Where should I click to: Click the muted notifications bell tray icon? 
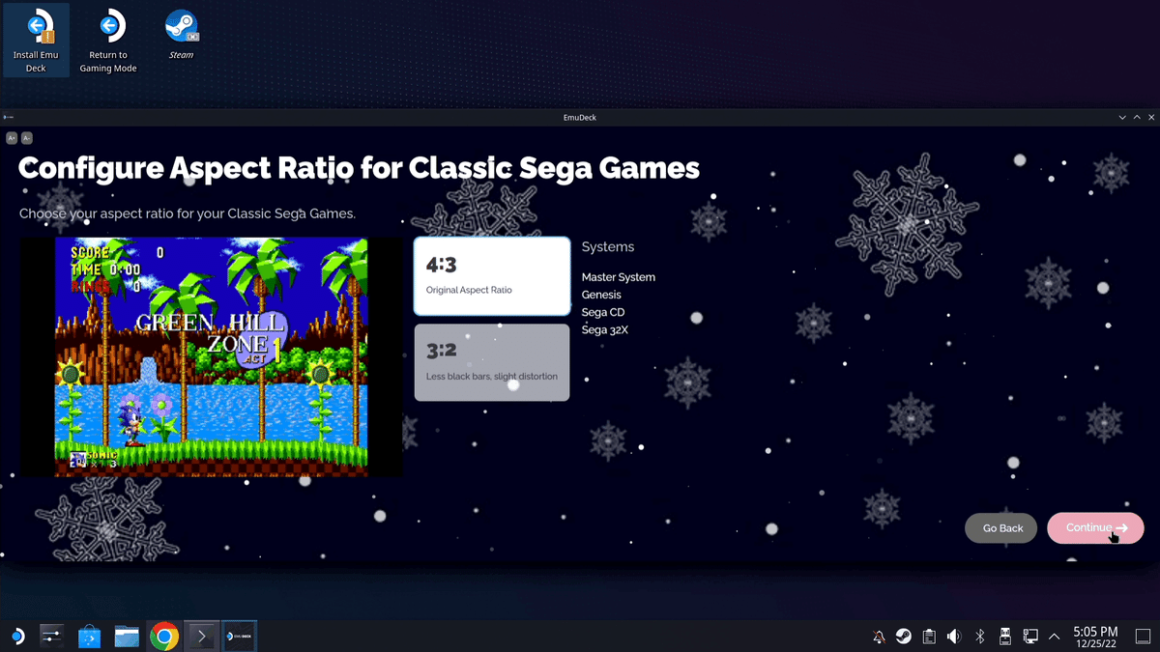tap(879, 637)
